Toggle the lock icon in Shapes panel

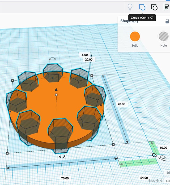pyautogui.click(x=167, y=21)
